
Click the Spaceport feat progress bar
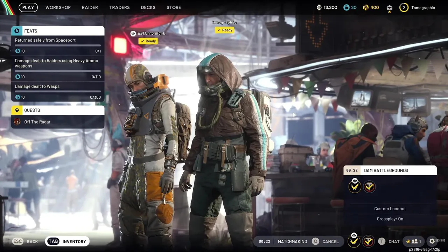pos(58,45)
